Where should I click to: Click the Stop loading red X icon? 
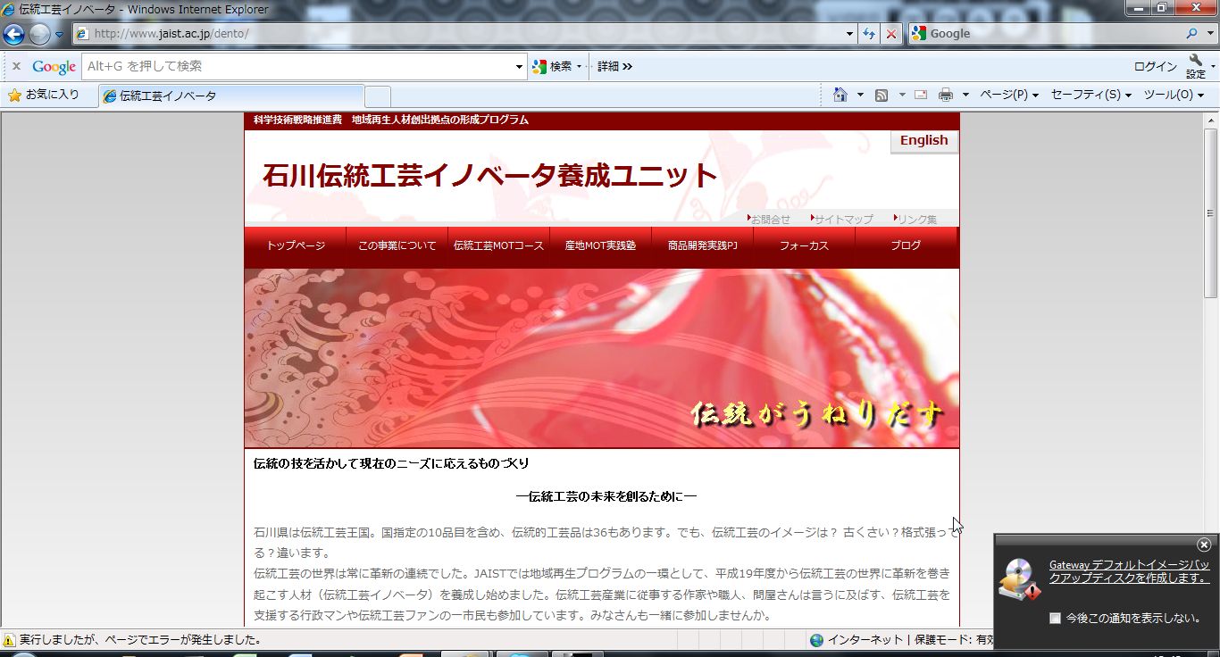coord(890,34)
